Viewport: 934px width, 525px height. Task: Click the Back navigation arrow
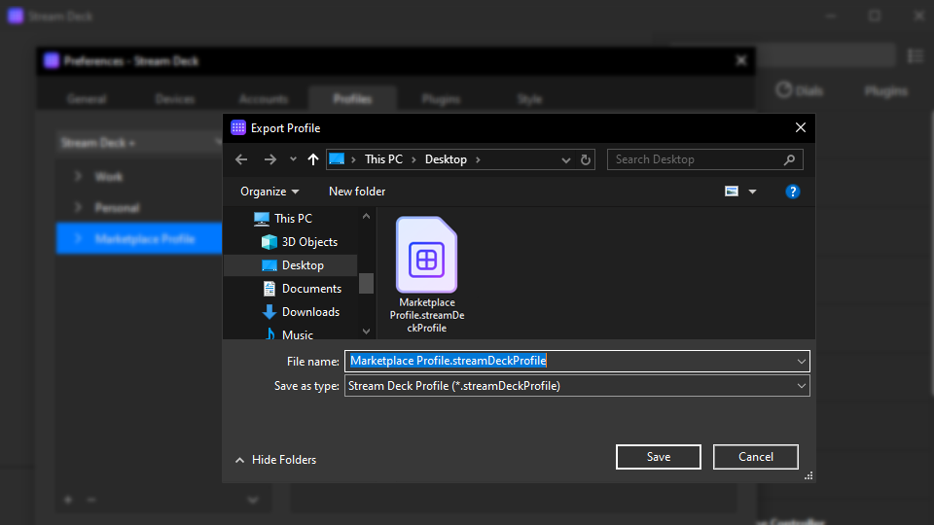coord(241,159)
